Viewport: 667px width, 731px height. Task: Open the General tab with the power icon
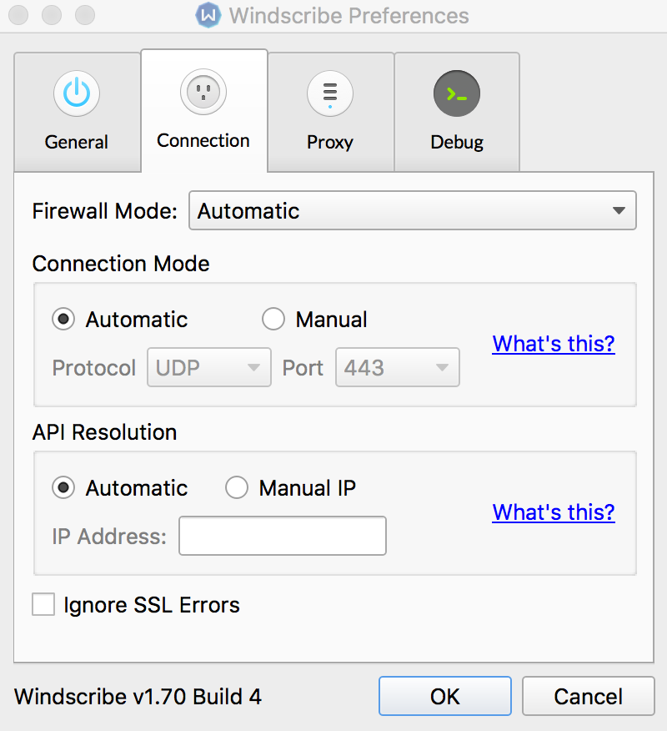tap(78, 112)
